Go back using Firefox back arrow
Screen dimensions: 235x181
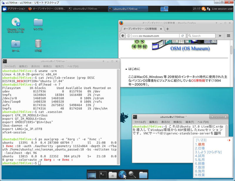[123, 36]
